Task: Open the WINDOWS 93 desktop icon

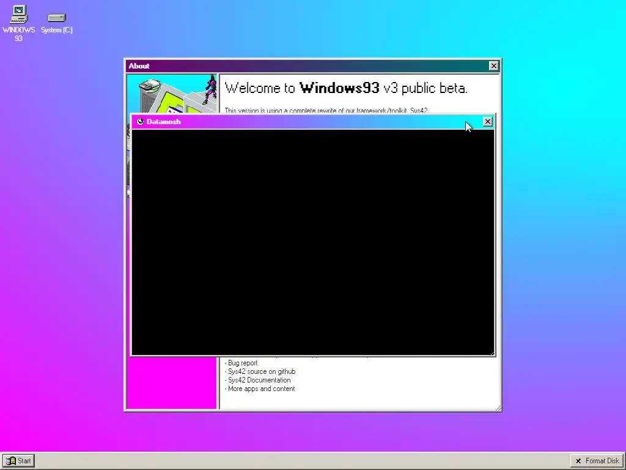Action: point(18,23)
